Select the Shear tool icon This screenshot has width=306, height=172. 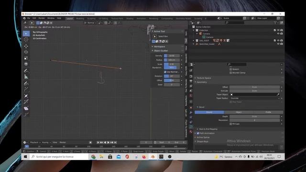(26, 108)
